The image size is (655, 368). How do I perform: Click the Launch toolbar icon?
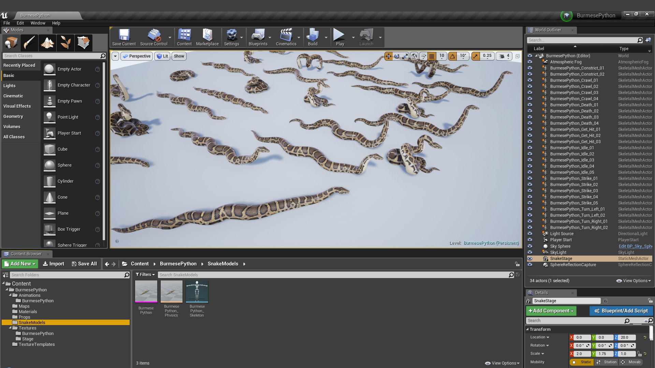click(x=366, y=37)
